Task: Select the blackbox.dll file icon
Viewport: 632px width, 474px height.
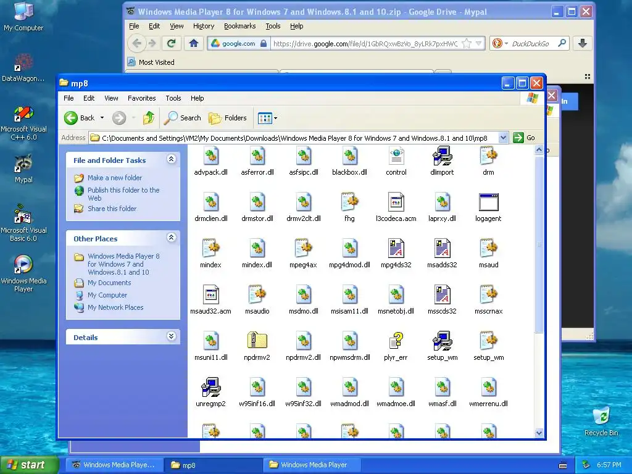Action: 349,156
